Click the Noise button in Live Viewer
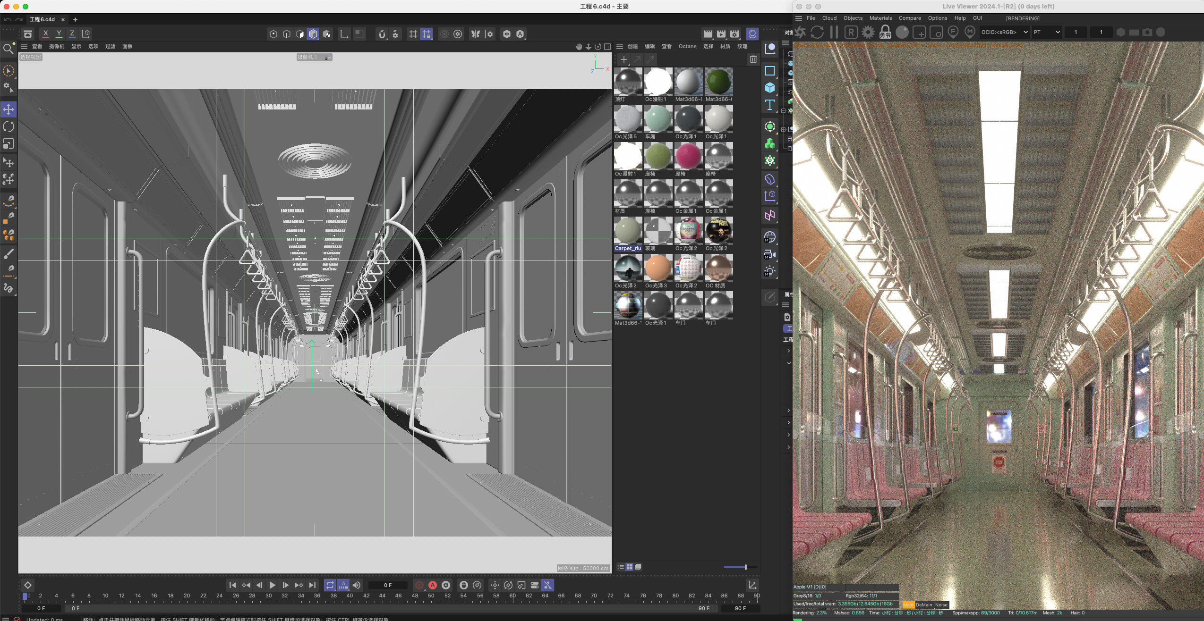The height and width of the screenshot is (621, 1204). (941, 604)
